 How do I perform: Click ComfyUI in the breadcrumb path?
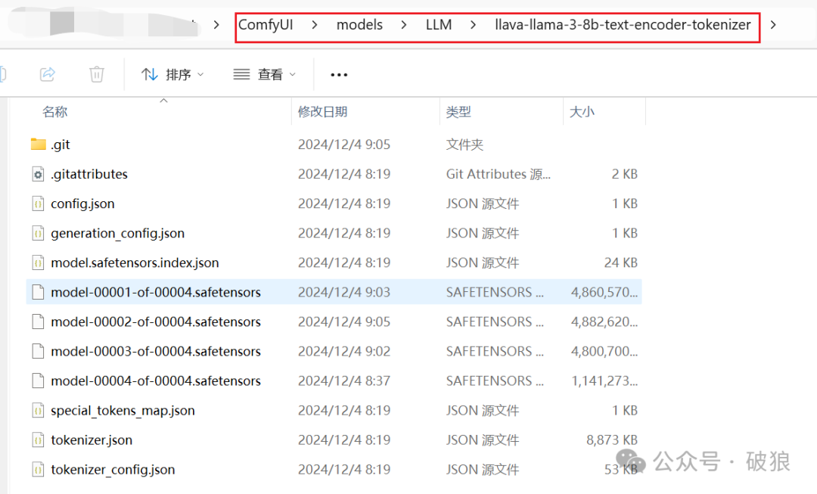click(x=266, y=24)
